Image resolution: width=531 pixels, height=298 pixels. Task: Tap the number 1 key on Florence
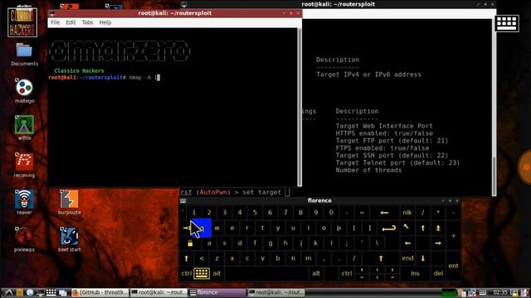(x=194, y=213)
